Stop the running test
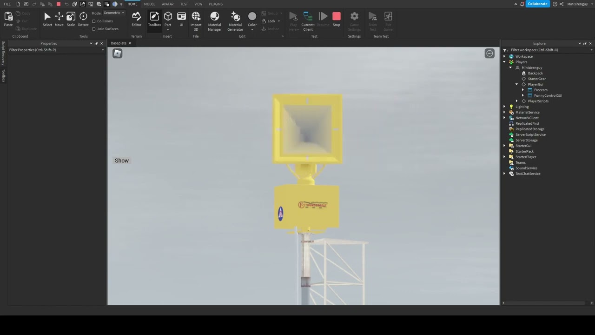The image size is (595, 335). coord(337,20)
